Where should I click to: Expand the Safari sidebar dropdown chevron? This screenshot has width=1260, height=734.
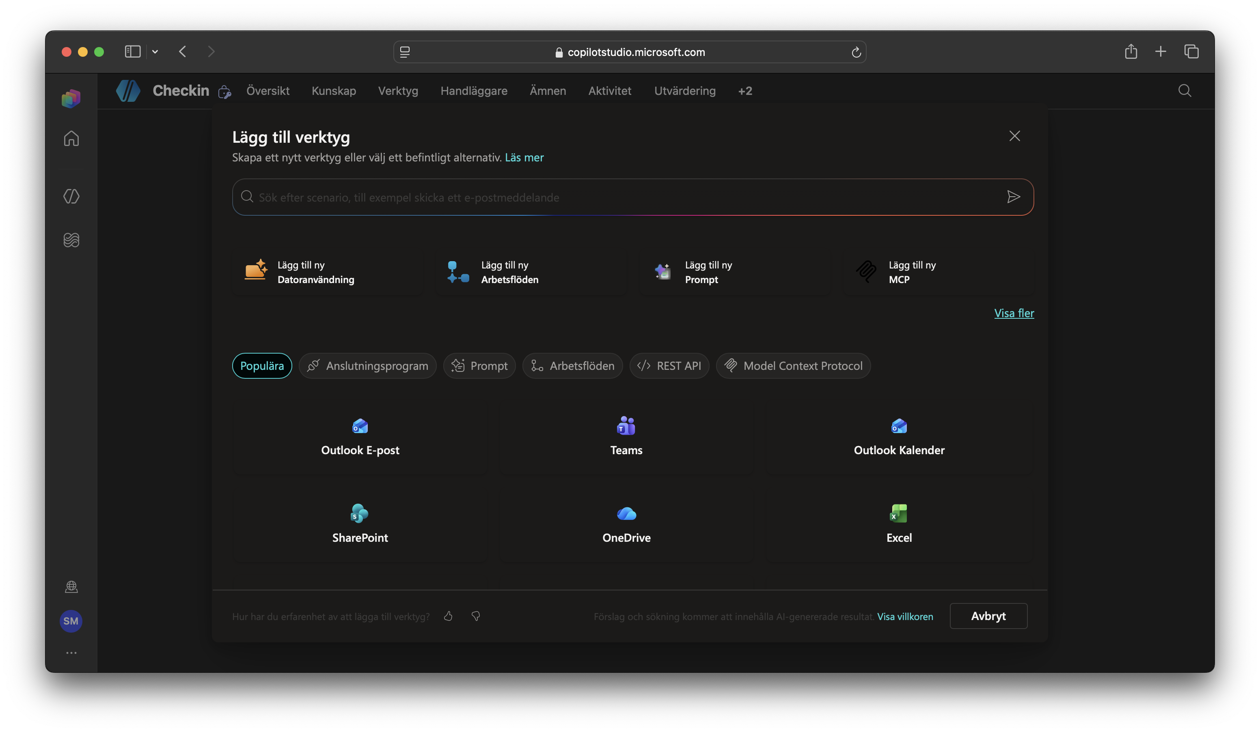(155, 52)
